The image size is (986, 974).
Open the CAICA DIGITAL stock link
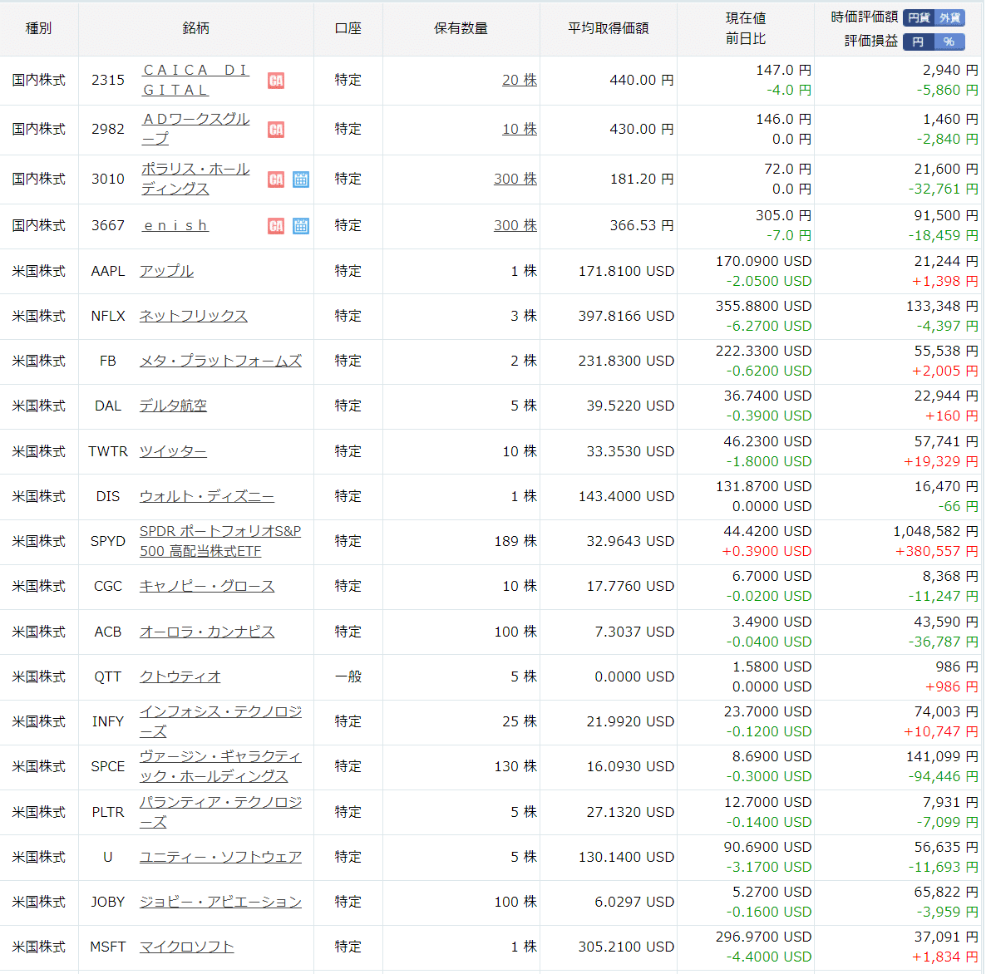point(195,80)
